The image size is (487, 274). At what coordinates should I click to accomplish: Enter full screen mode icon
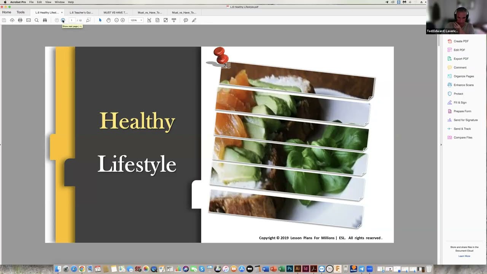point(166,20)
